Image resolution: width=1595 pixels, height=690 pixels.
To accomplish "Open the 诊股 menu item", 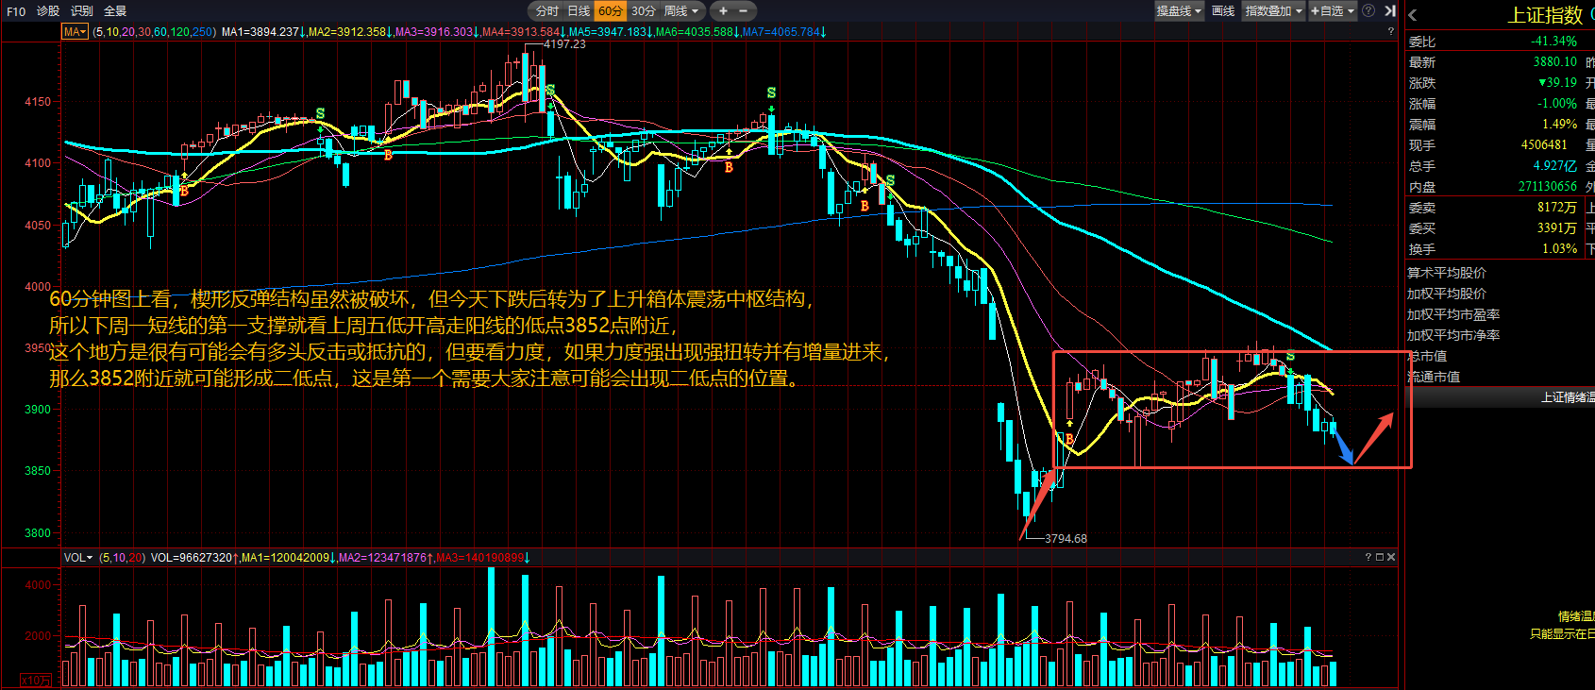I will point(48,11).
